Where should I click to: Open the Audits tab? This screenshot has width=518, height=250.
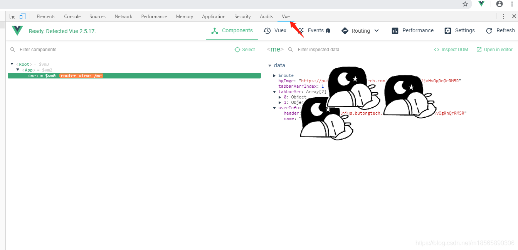(x=266, y=17)
